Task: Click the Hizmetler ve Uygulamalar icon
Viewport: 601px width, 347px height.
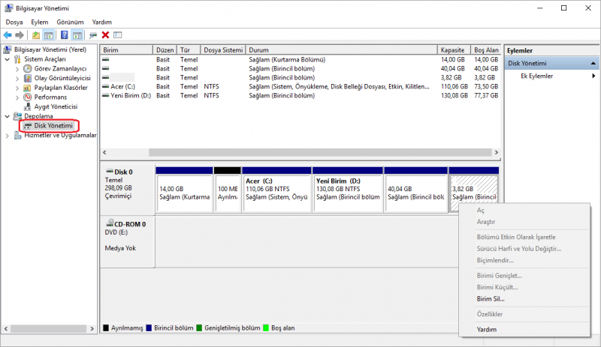Action: tap(17, 135)
